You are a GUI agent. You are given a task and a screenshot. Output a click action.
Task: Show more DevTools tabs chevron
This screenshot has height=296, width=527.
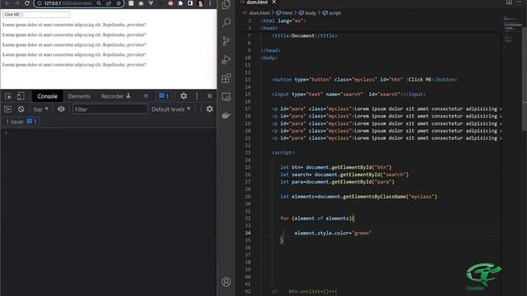click(x=146, y=96)
